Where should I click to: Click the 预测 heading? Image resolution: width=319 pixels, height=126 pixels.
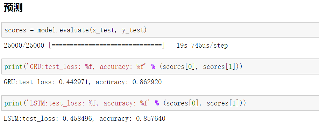click(13, 8)
